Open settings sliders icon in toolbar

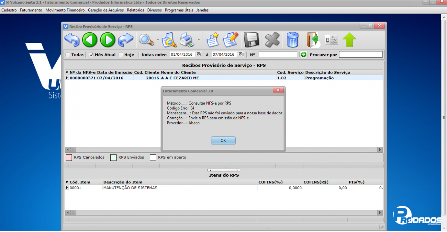[331, 40]
